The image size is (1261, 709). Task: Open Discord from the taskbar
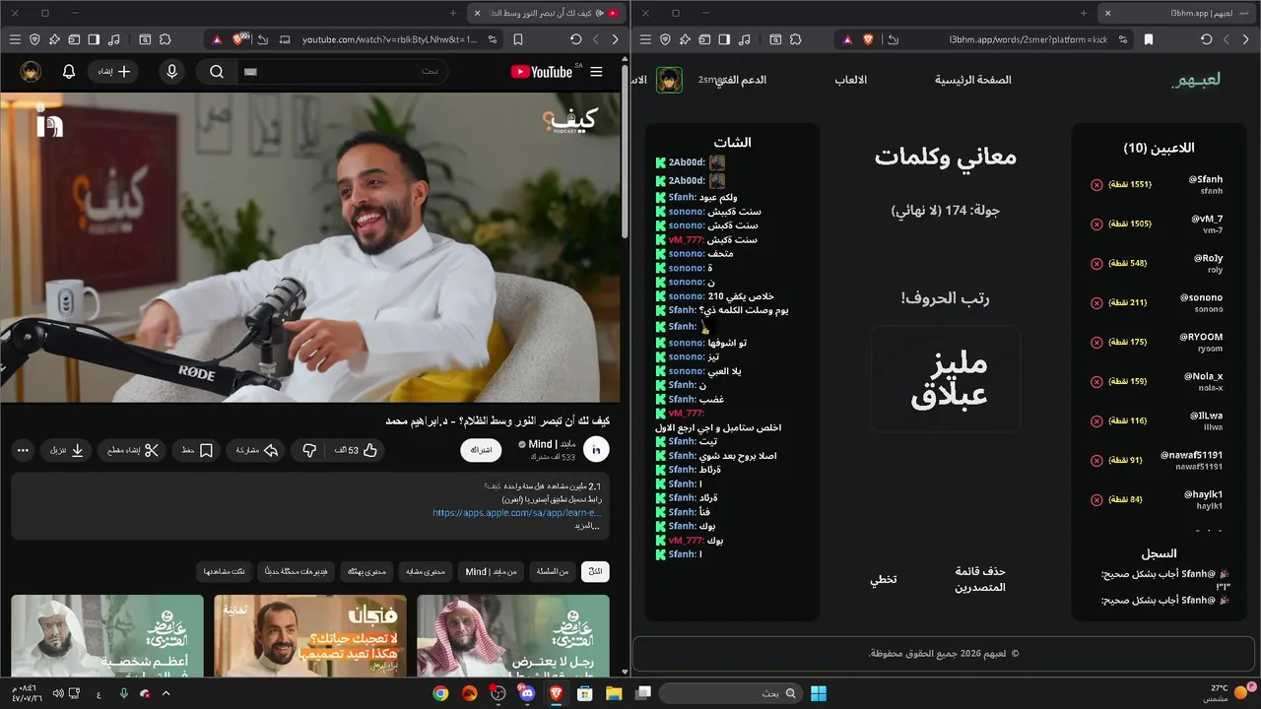pyautogui.click(x=527, y=693)
